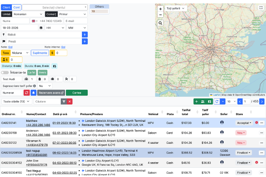Add another drop-off location with plus button
Screen dimensions: 266x177
84,41
